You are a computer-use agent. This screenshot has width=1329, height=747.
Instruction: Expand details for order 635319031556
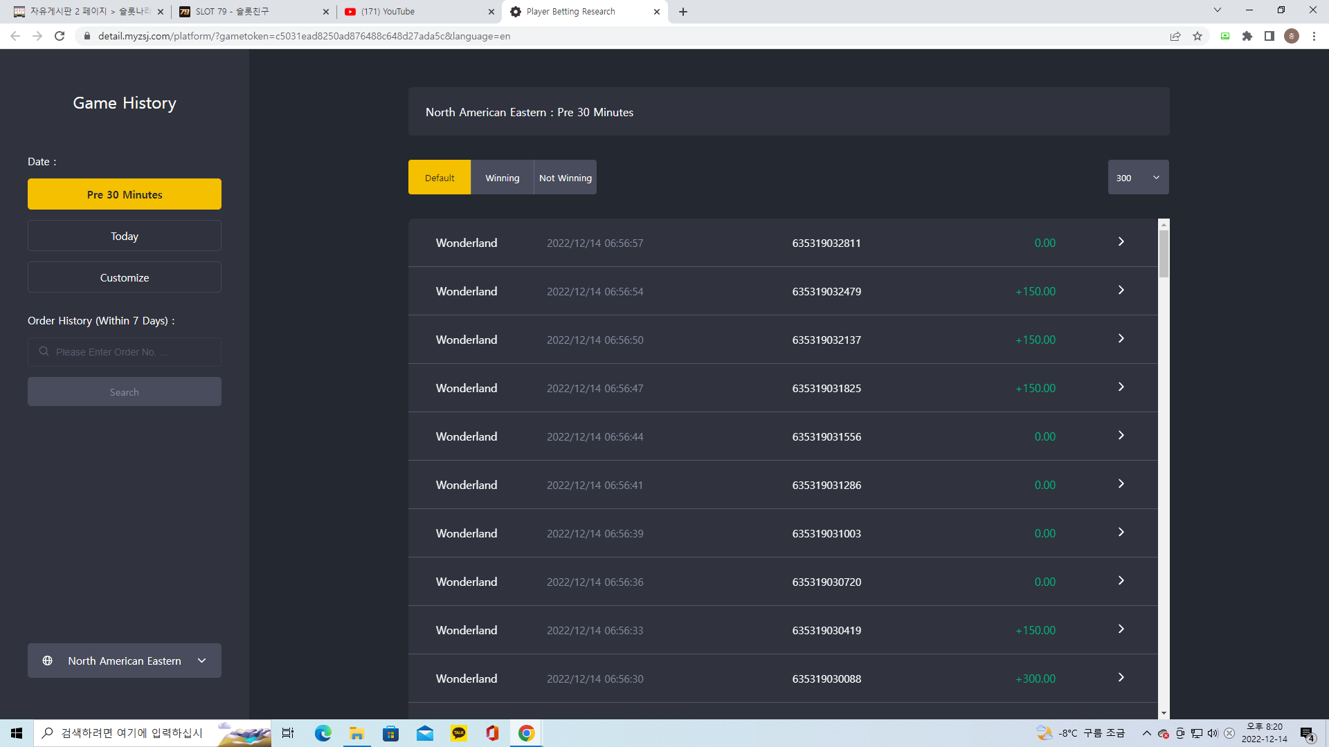click(1121, 436)
